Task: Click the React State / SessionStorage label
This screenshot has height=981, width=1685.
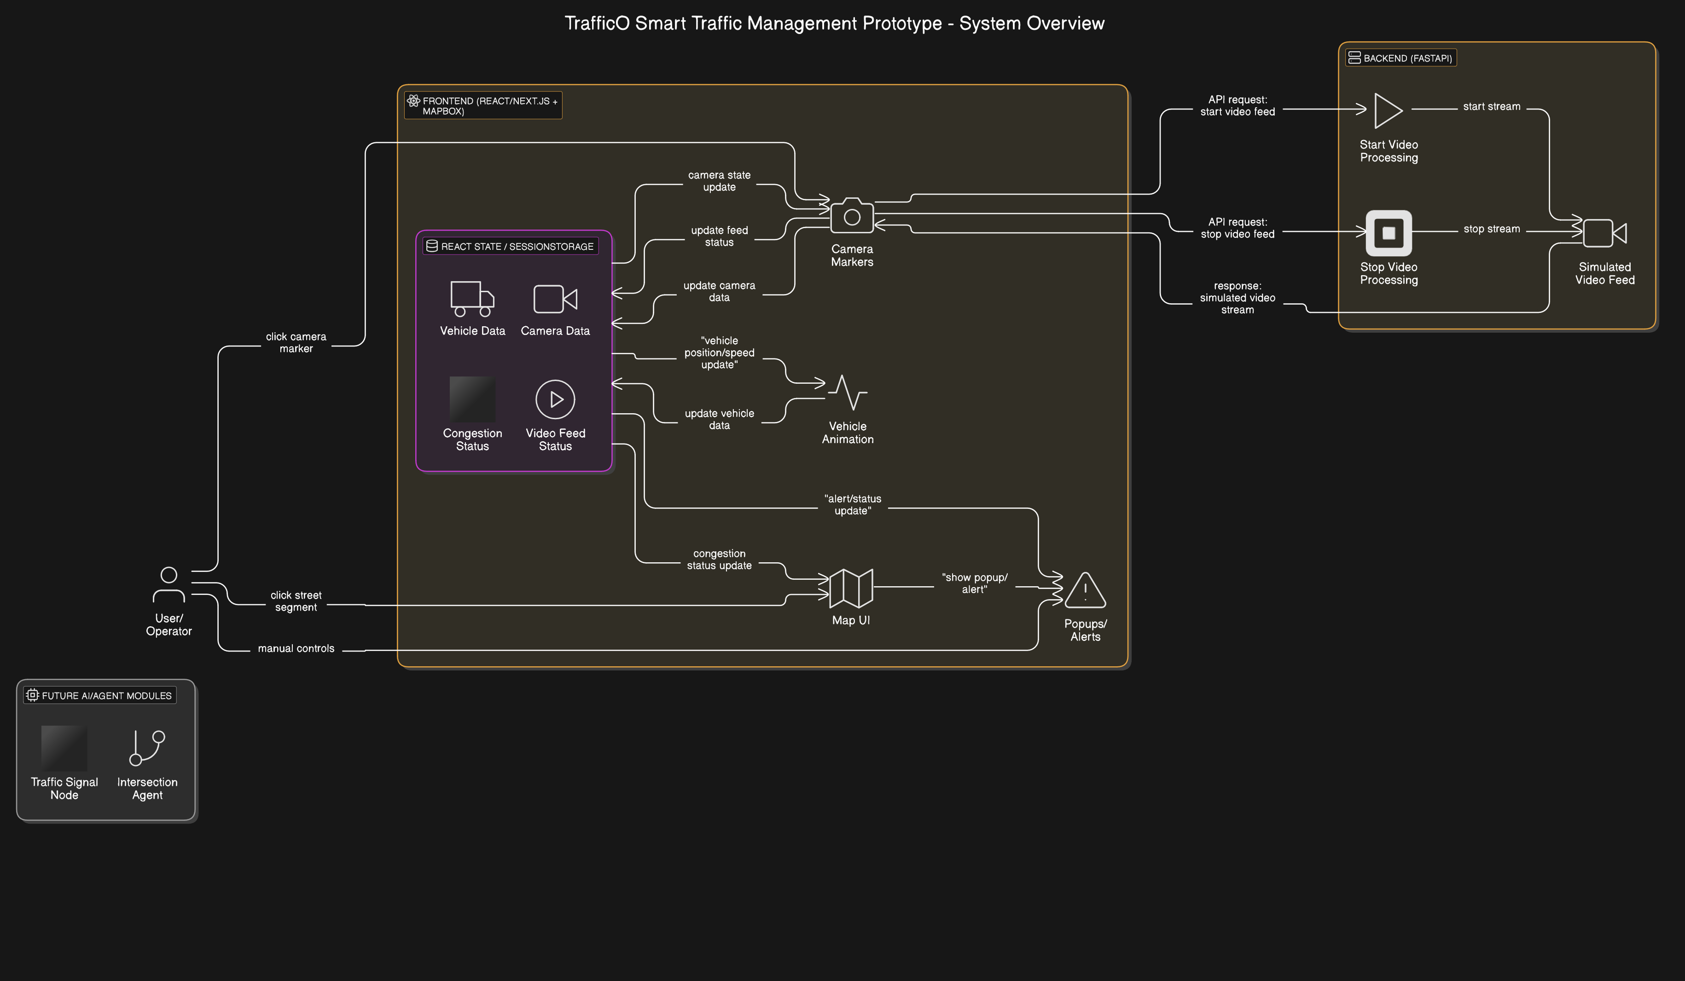Action: 510,247
